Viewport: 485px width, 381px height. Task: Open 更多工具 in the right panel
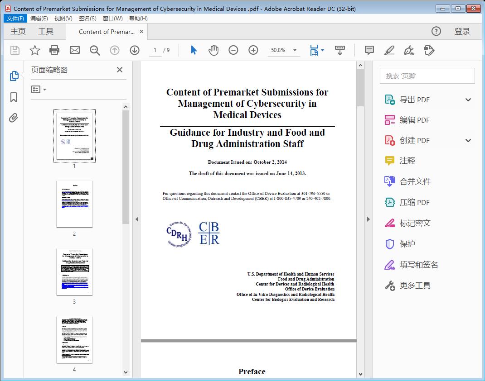pyautogui.click(x=416, y=286)
